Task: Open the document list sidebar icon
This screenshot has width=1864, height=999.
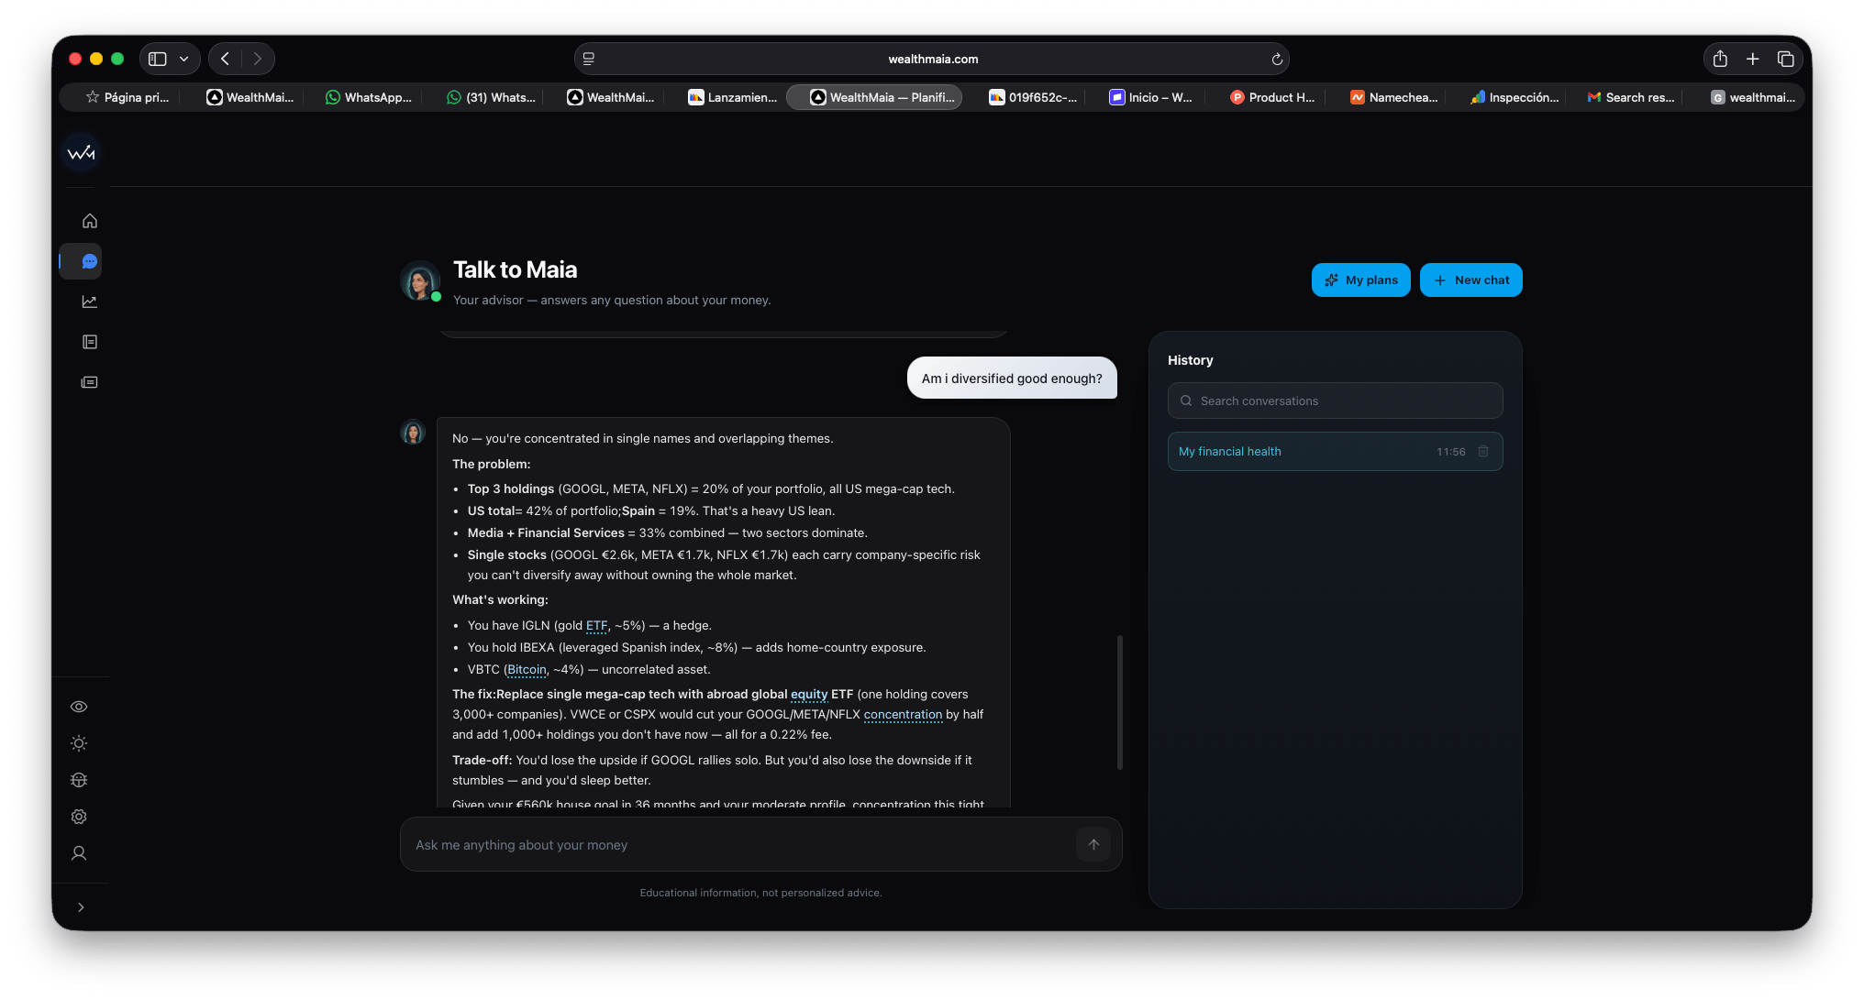Action: pyautogui.click(x=89, y=342)
